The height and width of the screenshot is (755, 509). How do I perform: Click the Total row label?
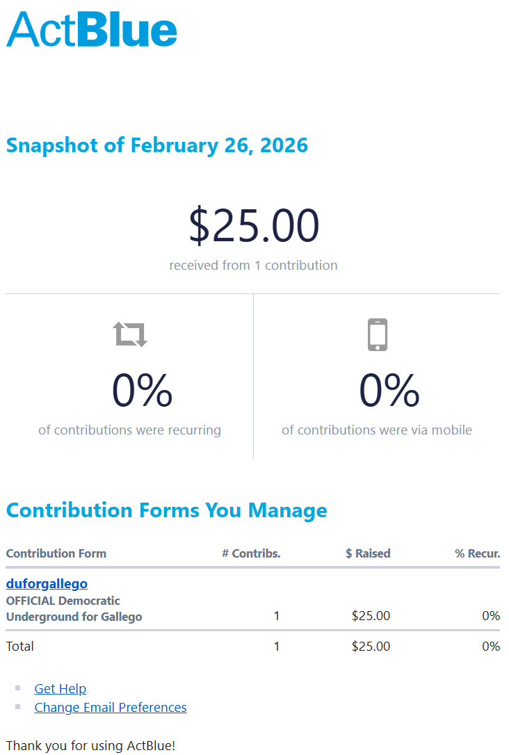20,646
